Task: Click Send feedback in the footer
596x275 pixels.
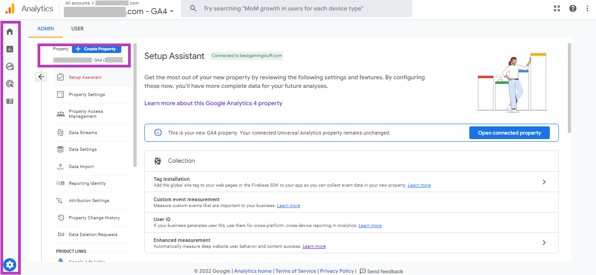Action: [381, 271]
